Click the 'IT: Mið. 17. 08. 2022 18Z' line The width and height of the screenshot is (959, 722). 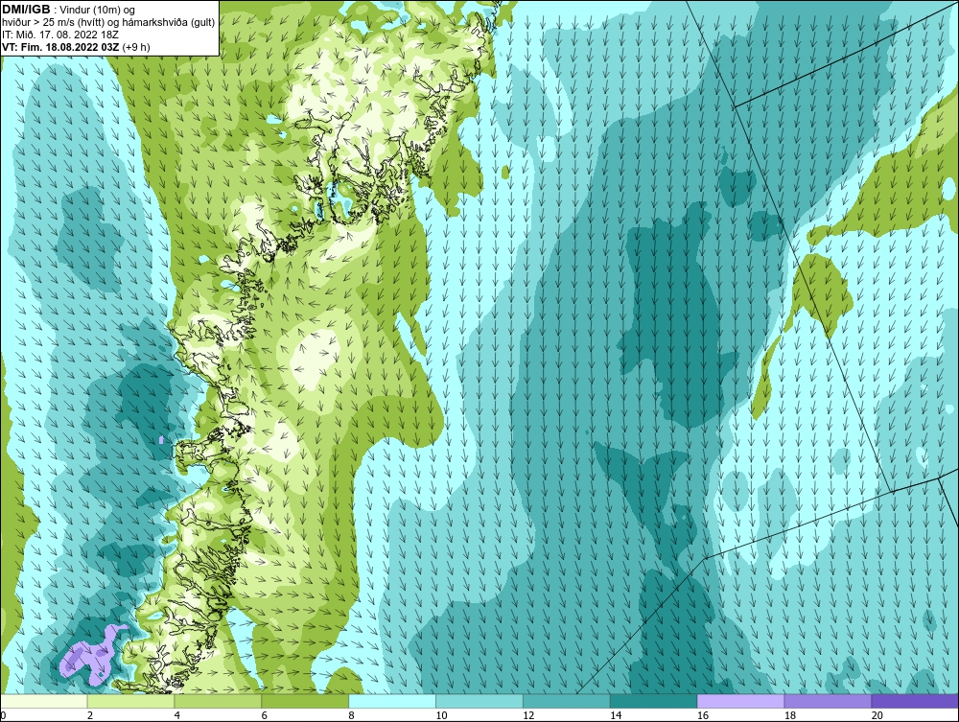tap(60, 35)
